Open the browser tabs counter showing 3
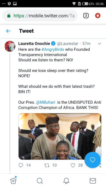 tap(86, 15)
